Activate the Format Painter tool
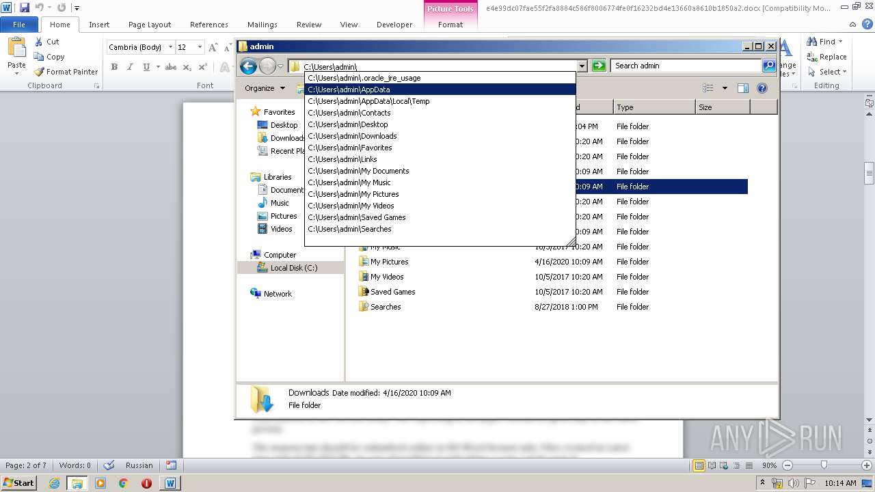Screen dimensions: 875x492 pos(66,72)
